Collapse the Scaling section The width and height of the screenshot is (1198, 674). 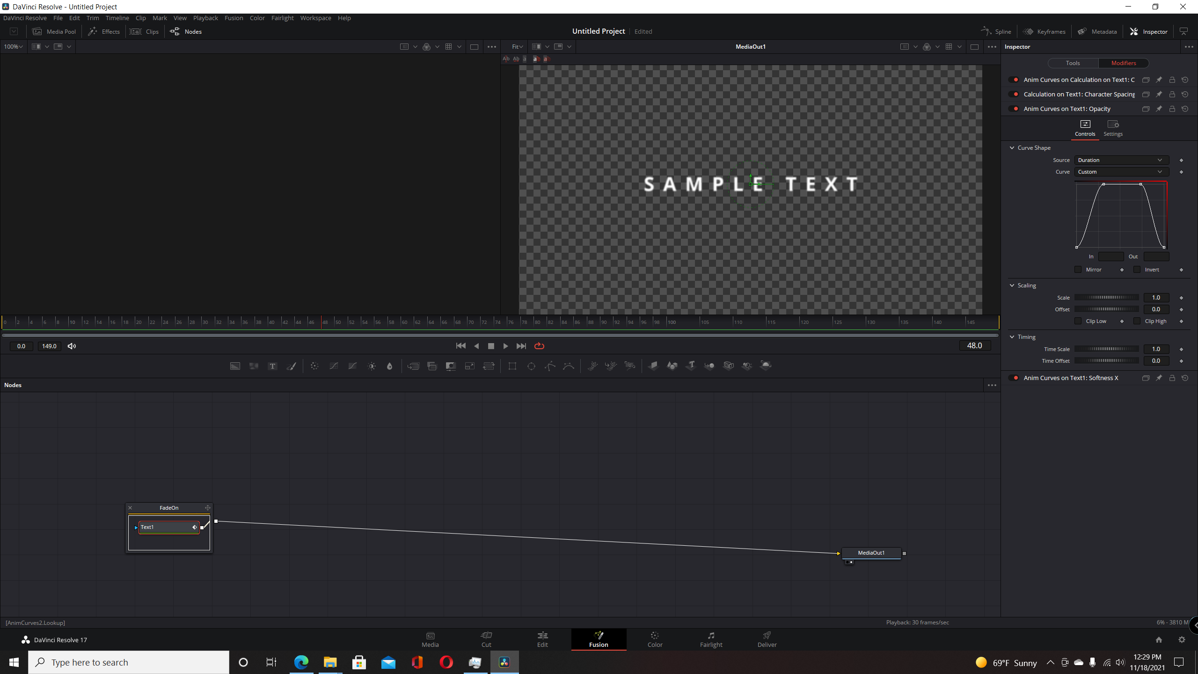coord(1012,286)
